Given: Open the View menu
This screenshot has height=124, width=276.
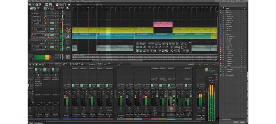Looking at the screenshot, I should click(37, 1).
